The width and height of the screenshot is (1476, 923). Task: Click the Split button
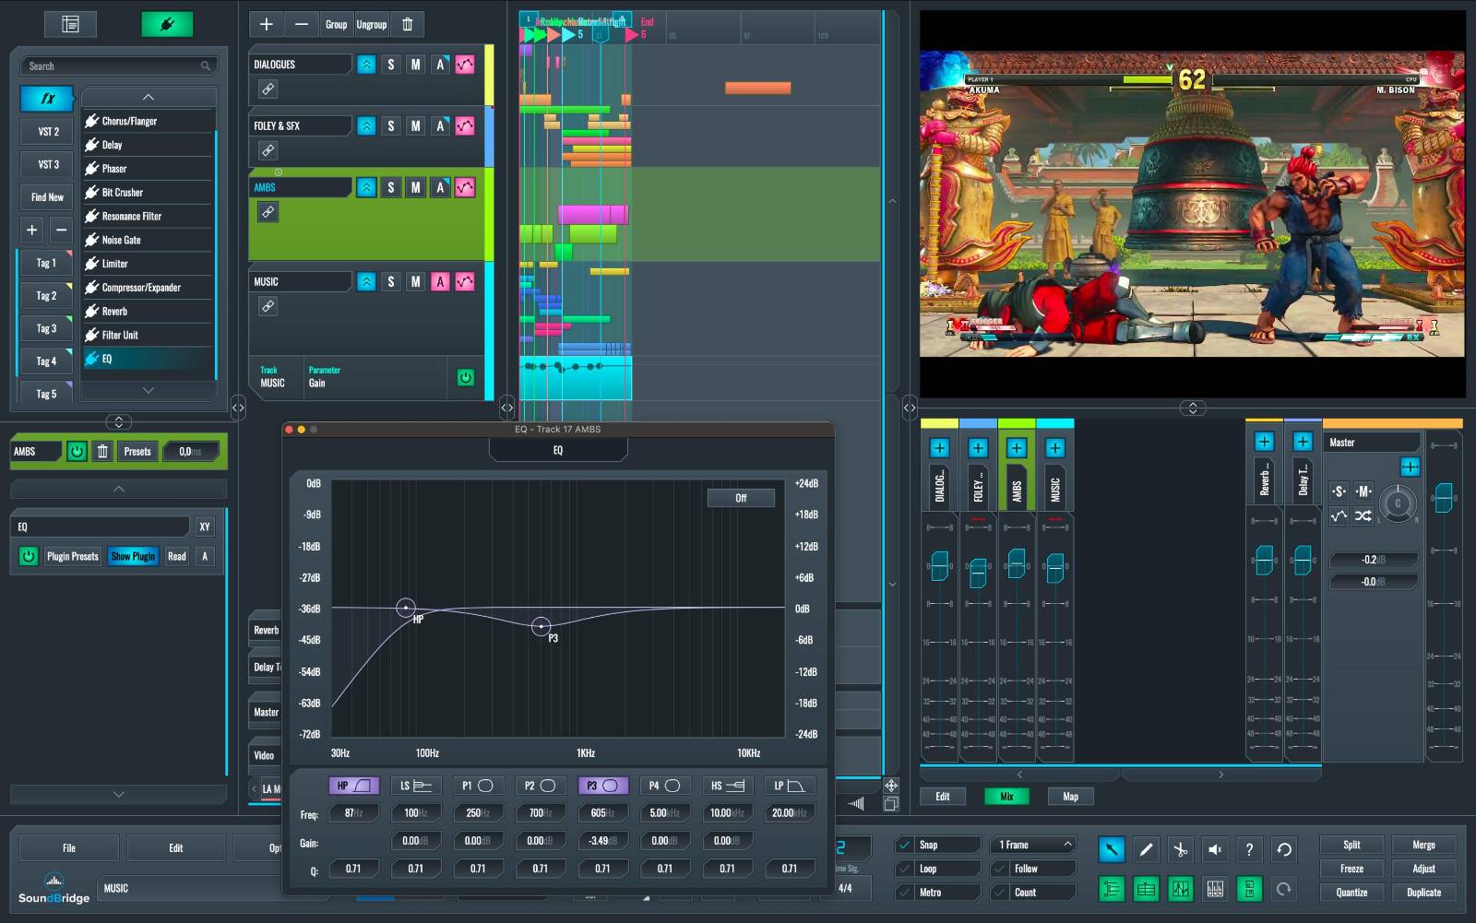pos(1351,845)
